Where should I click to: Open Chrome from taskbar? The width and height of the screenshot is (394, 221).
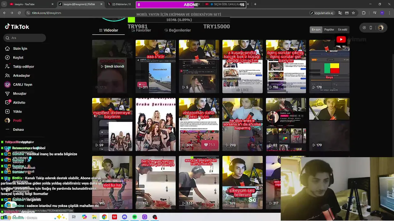(104, 217)
